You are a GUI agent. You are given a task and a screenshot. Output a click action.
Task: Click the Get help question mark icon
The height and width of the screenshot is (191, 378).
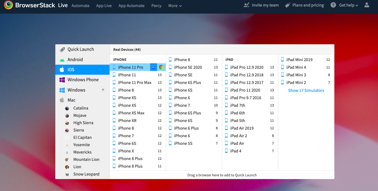(x=333, y=5)
